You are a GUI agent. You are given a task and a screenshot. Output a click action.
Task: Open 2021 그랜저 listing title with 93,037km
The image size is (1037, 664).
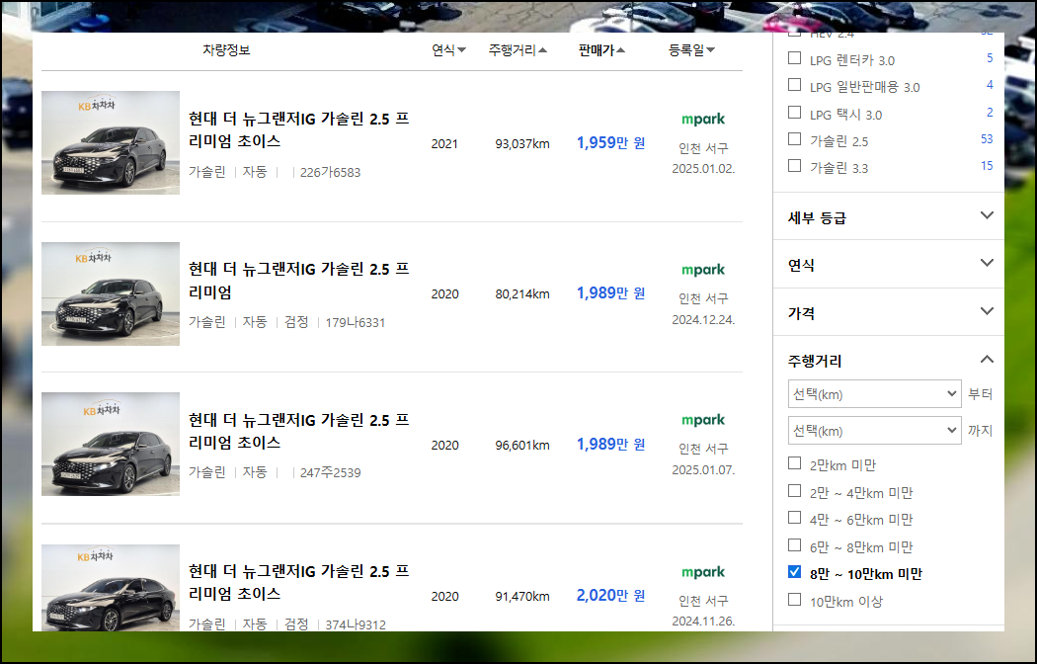[299, 129]
